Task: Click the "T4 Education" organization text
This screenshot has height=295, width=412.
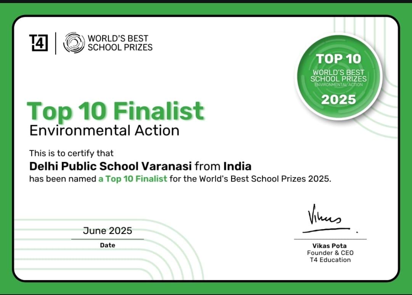Action: [x=330, y=260]
